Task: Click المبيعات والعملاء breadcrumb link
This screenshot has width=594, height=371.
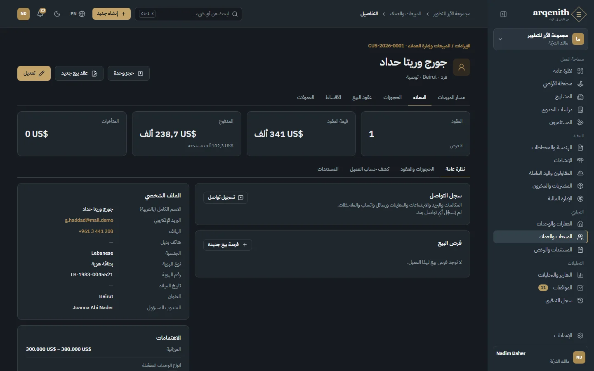Action: click(x=405, y=14)
